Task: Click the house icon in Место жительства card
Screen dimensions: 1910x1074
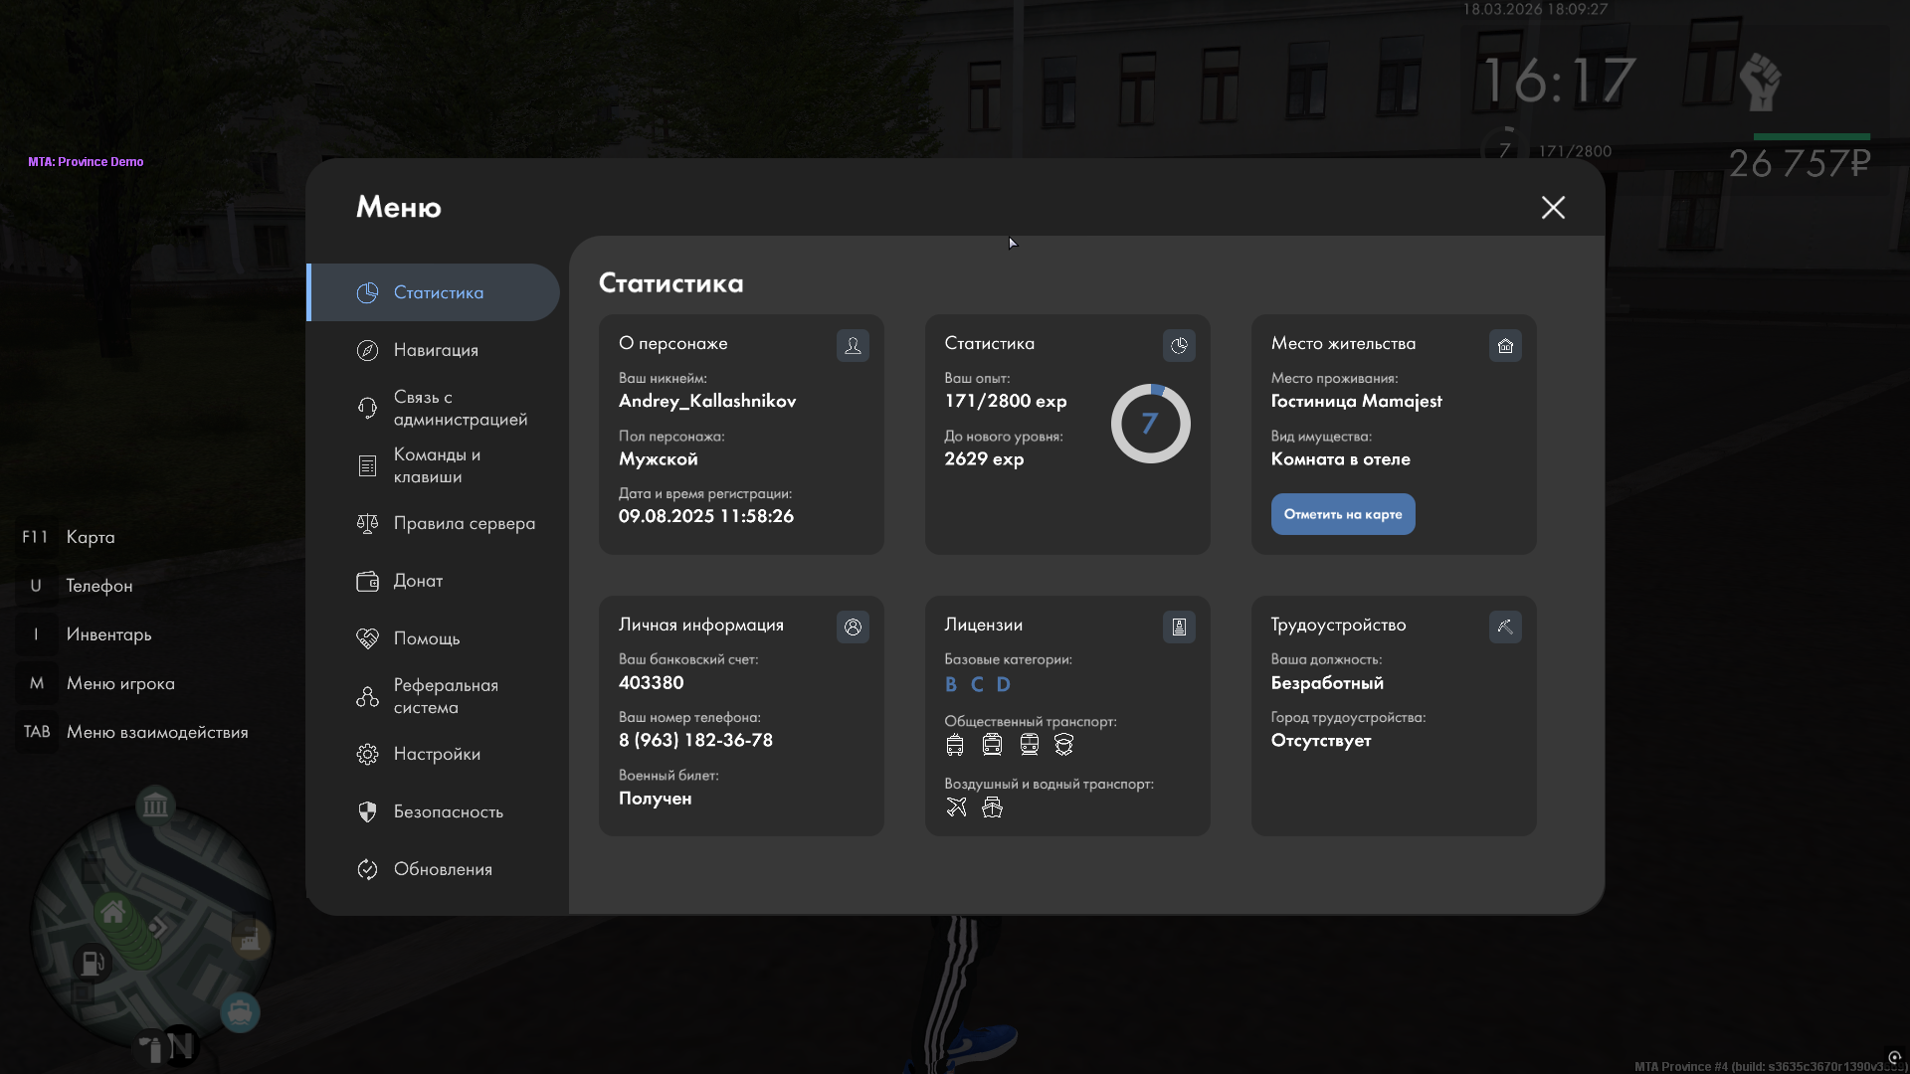Action: [x=1505, y=345]
